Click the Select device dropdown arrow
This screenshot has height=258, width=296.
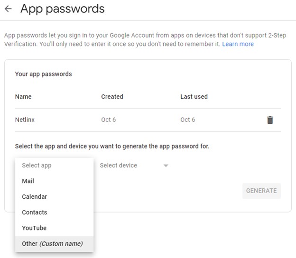[166, 166]
